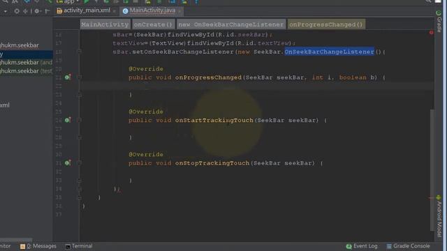The width and height of the screenshot is (447, 251).
Task: Click the boolean keyword in onProgressChanged parameters
Action: 353,77
